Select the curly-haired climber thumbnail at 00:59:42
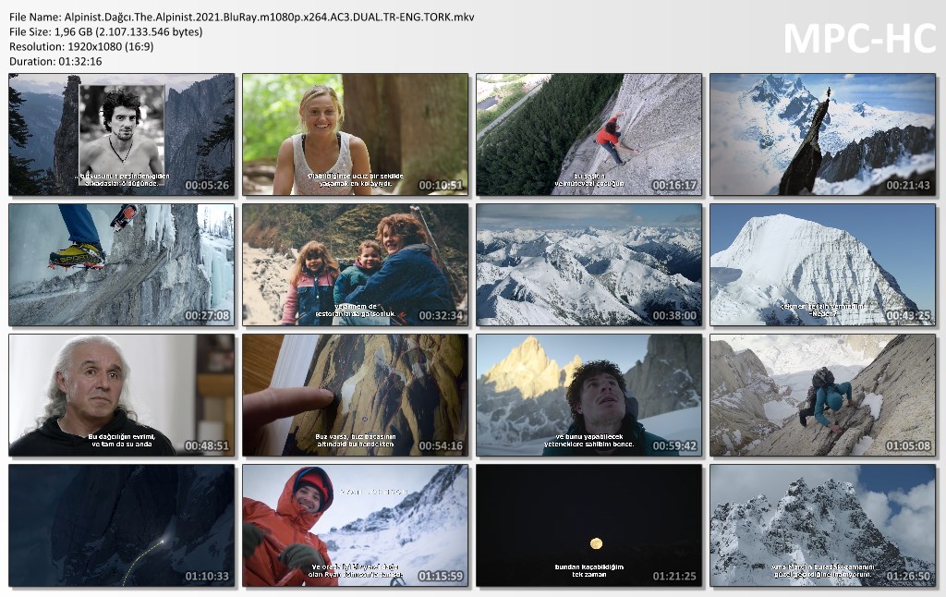The height and width of the screenshot is (597, 946). point(588,396)
